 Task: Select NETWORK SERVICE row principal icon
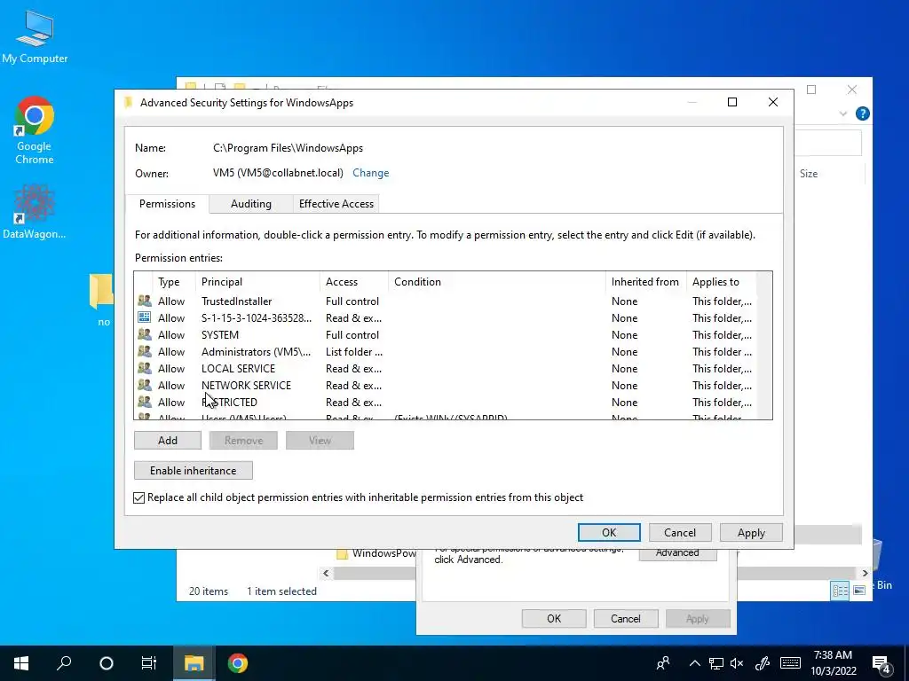pos(145,385)
